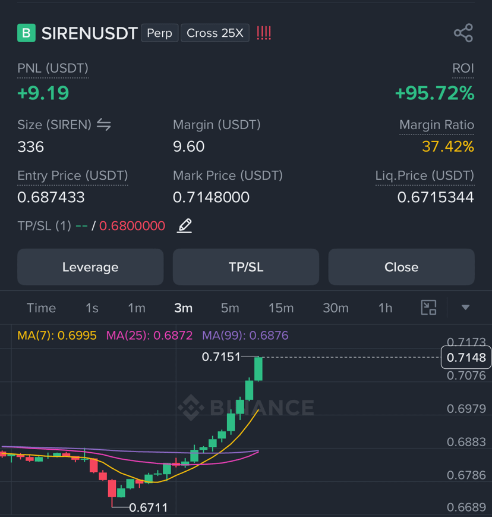Tap the green B exchange badge
The image size is (492, 517).
26,33
